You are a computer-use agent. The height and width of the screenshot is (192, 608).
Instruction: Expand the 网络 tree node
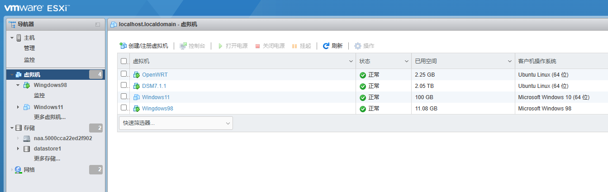(x=12, y=170)
